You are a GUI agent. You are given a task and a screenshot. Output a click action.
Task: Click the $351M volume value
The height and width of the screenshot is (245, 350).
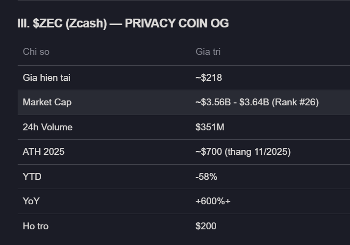(x=210, y=127)
